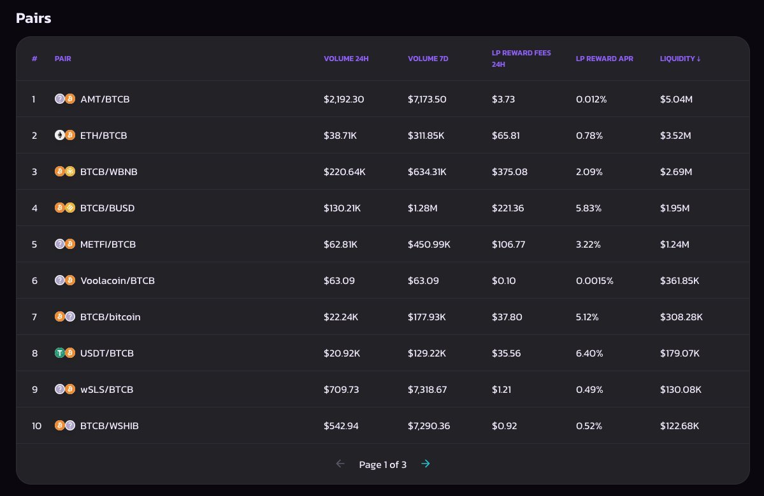
Task: Click the wSLS/BTCB token pair icon
Action: click(65, 389)
